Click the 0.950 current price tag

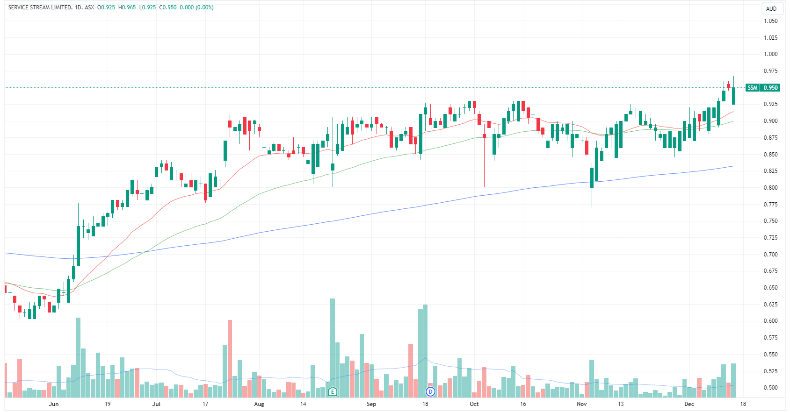click(x=770, y=88)
